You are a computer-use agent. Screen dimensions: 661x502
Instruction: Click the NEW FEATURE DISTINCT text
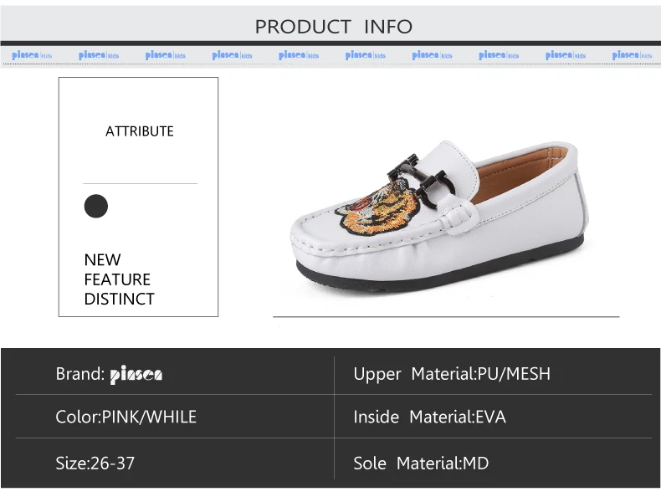click(120, 279)
